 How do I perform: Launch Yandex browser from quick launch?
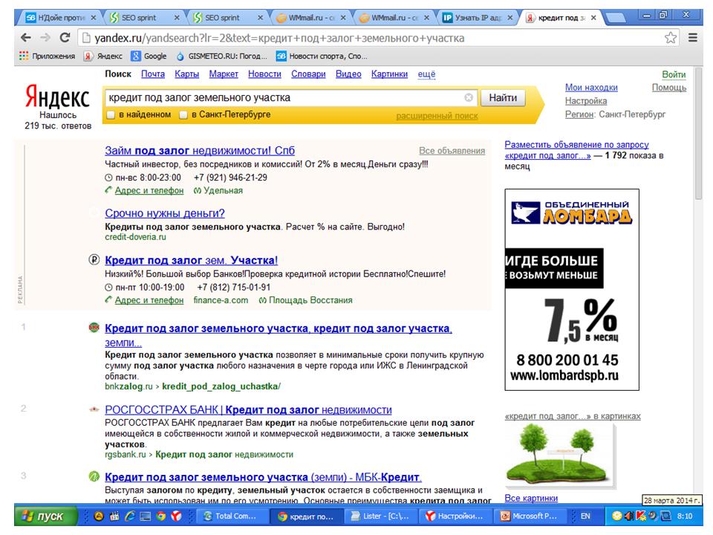pyautogui.click(x=177, y=516)
